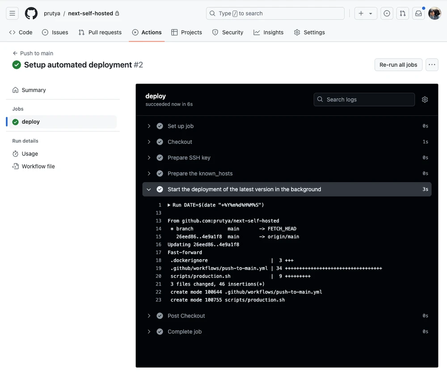Click the log settings gear icon
The width and height of the screenshot is (447, 373).
(425, 100)
